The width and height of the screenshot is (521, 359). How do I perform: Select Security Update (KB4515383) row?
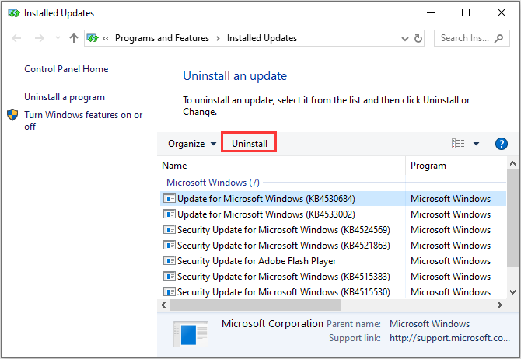[333, 277]
